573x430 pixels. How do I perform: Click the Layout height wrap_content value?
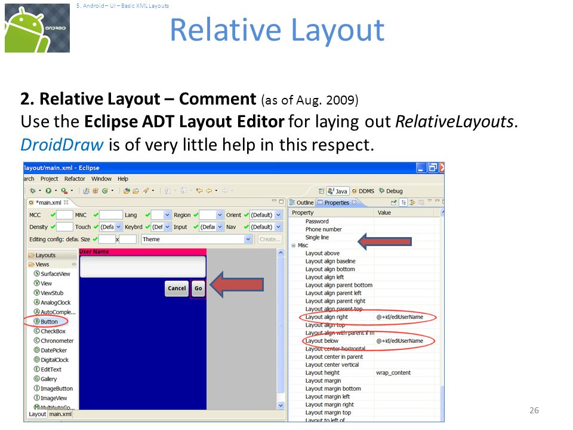pyautogui.click(x=393, y=373)
